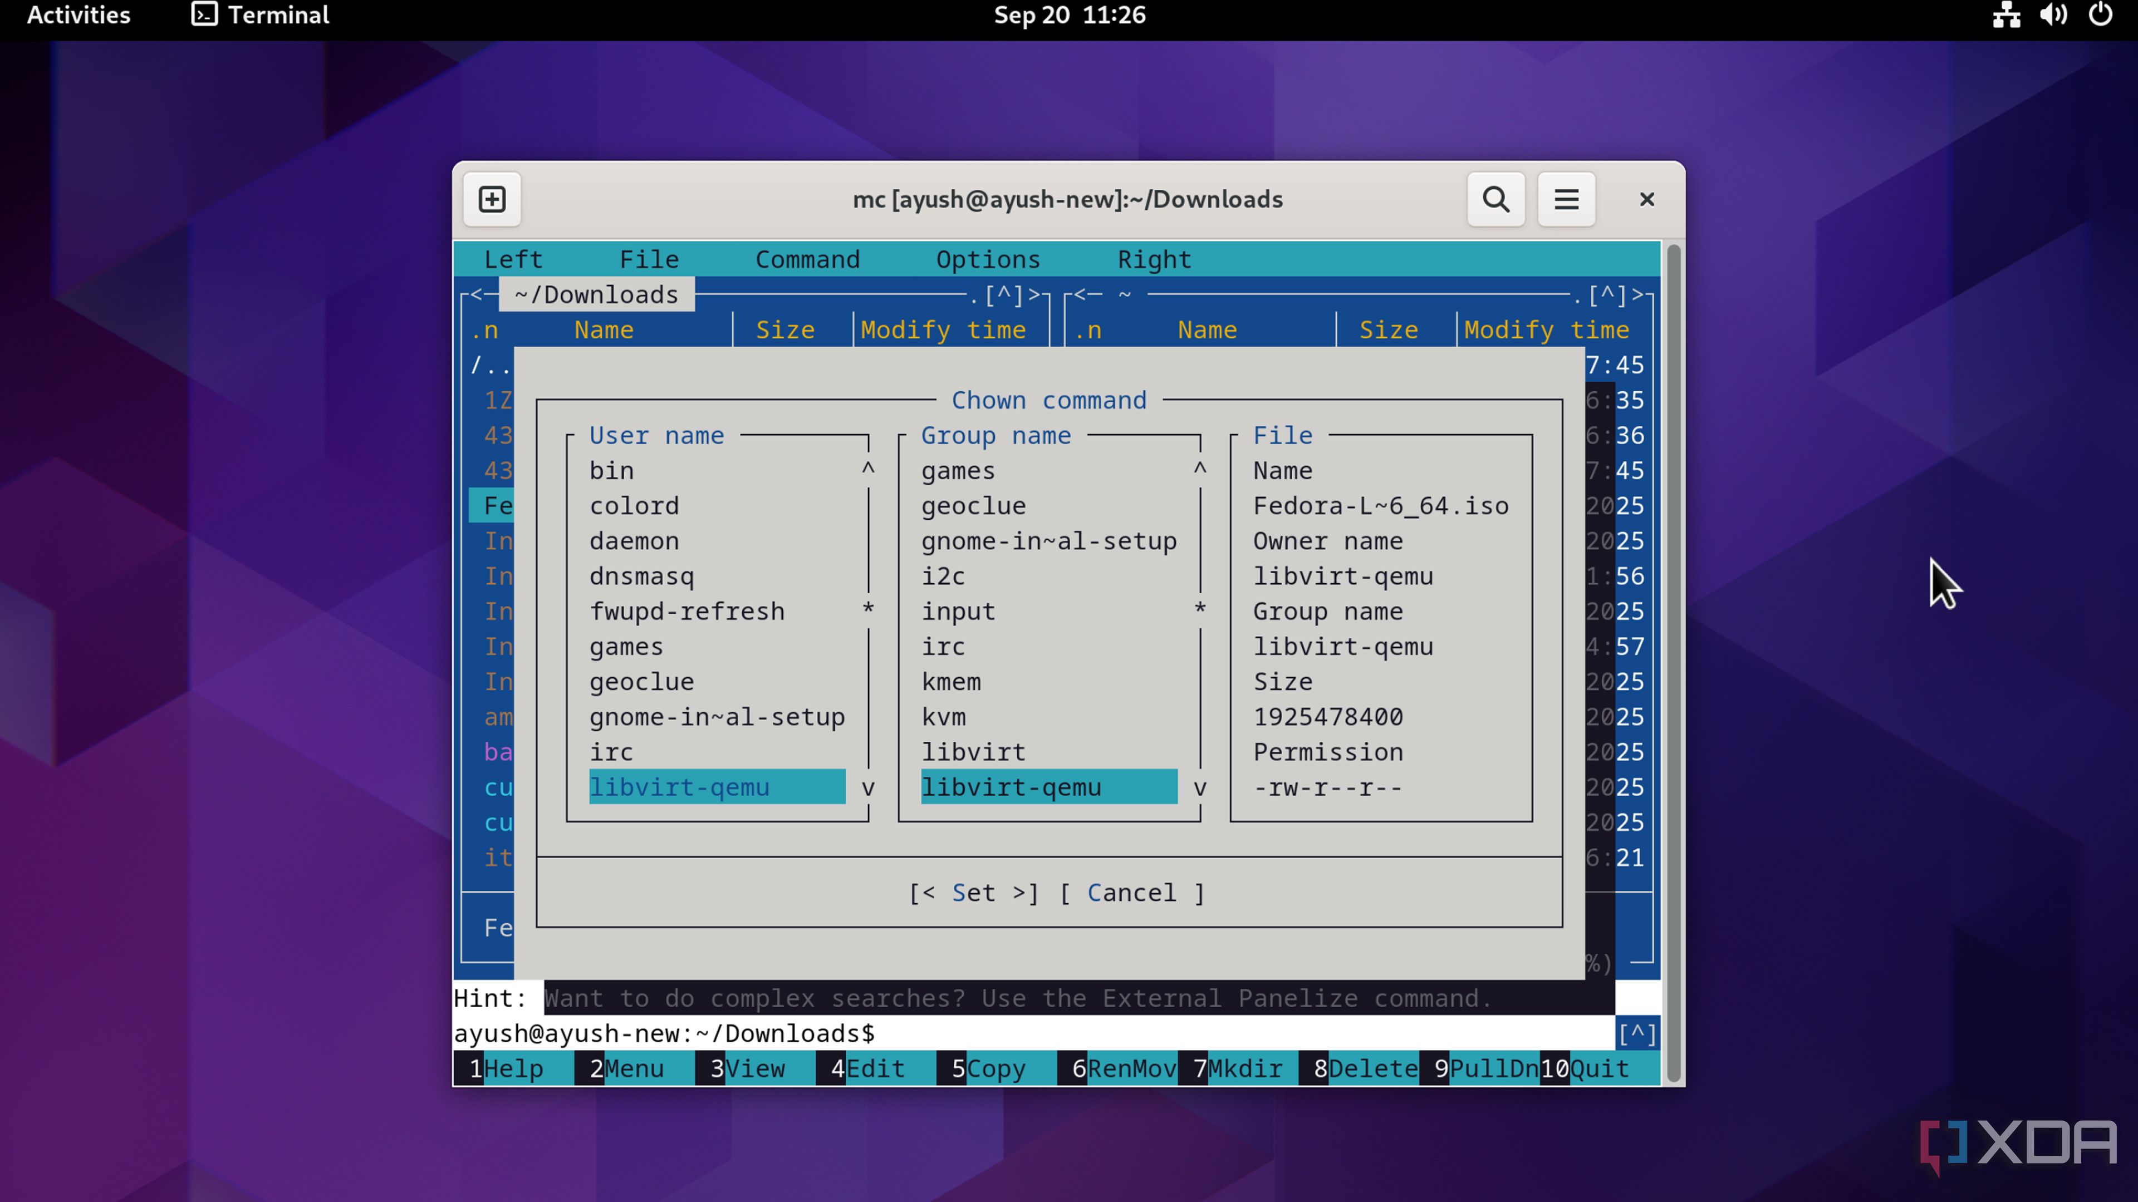
Task: Select user bin in User name list
Action: pyautogui.click(x=717, y=470)
